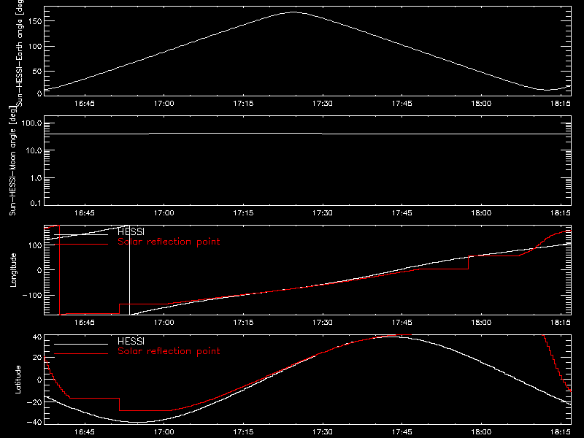The height and width of the screenshot is (438, 584).
Task: Click 17:45 time label under Moon angle plot
Action: [402, 212]
